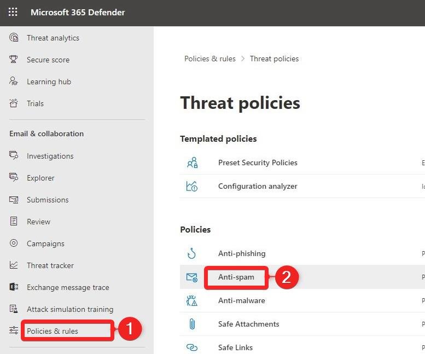Click the Threat analytics icon
Screen dimensions: 425x354
click(14, 37)
